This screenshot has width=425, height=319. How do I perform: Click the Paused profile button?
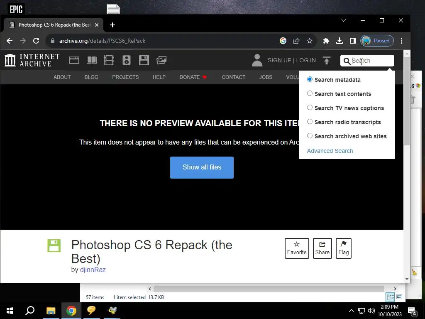[377, 41]
